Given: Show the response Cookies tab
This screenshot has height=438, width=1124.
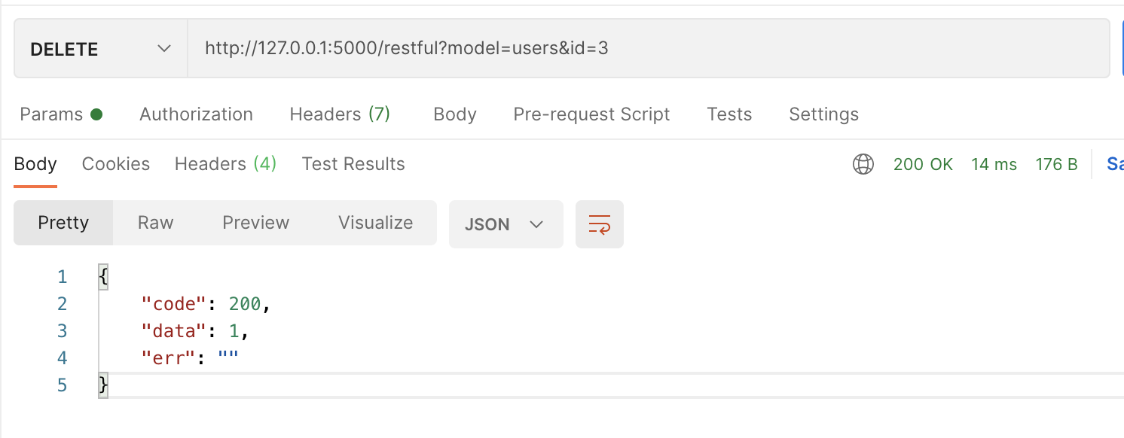Looking at the screenshot, I should point(116,164).
